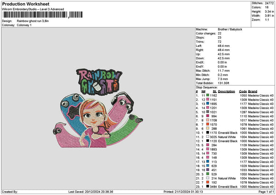Click the 'Created By:' footer label
Viewport: 276px width, 195px height.
point(10,192)
